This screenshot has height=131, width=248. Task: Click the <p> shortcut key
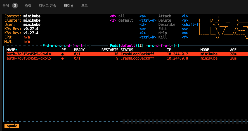[185, 20]
